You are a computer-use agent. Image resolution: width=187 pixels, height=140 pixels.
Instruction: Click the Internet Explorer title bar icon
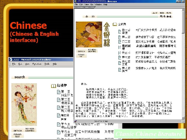click(11, 59)
